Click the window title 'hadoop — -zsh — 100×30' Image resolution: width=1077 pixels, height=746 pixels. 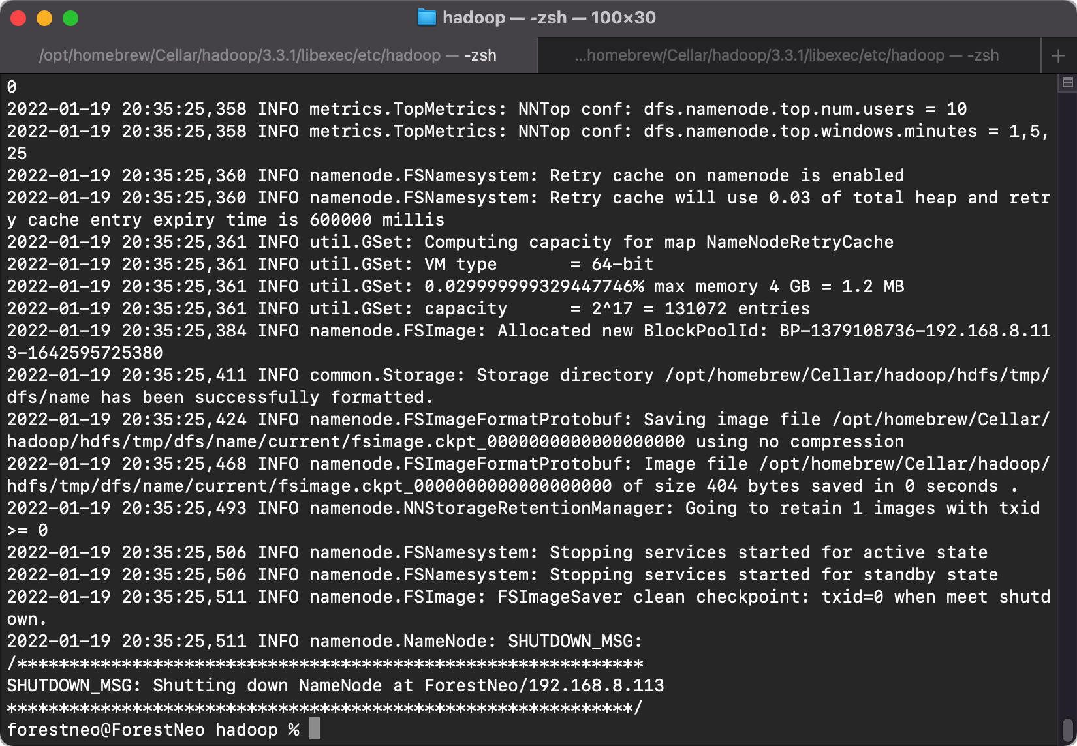[549, 18]
